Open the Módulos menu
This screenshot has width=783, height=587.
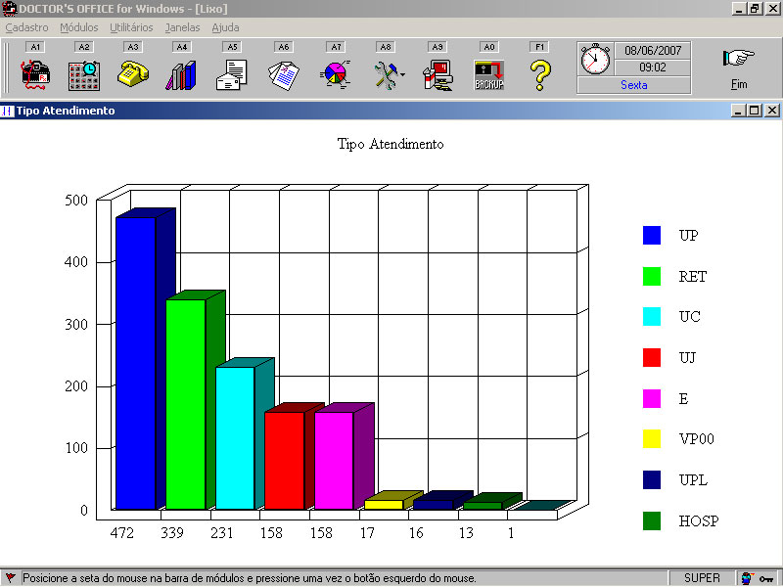coord(79,27)
